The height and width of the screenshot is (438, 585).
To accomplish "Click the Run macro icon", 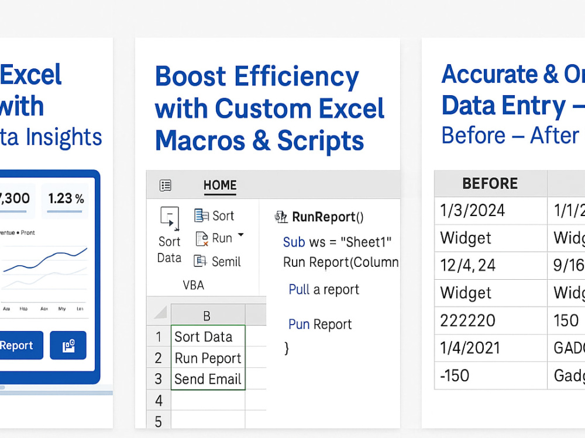I will [201, 239].
